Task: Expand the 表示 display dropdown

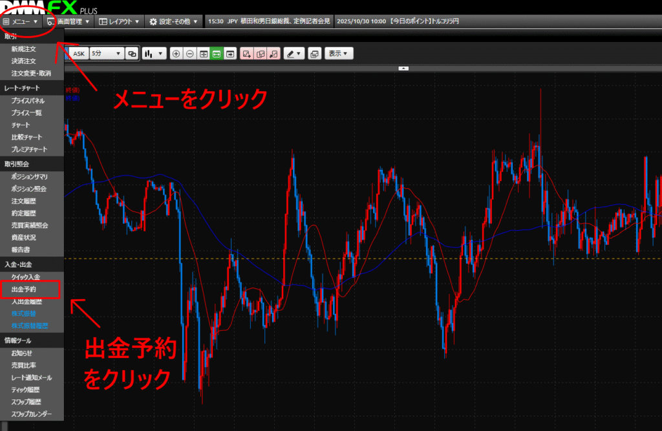Action: (339, 54)
